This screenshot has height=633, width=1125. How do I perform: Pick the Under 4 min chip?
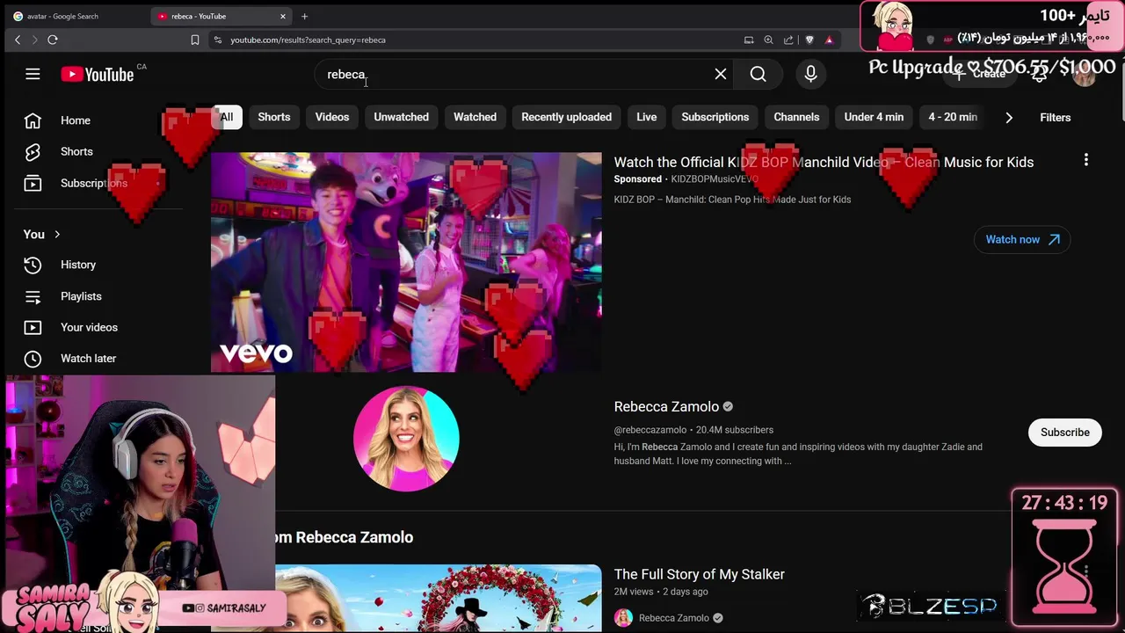tap(874, 117)
